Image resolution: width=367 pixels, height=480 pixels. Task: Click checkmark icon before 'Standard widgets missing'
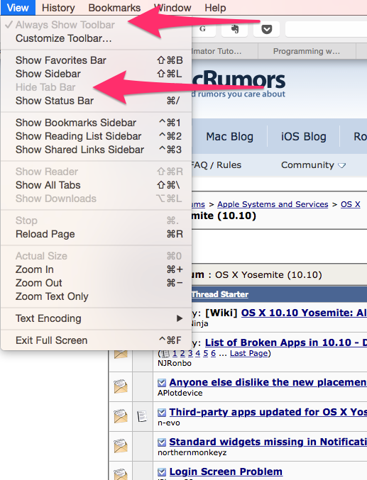[x=162, y=442]
